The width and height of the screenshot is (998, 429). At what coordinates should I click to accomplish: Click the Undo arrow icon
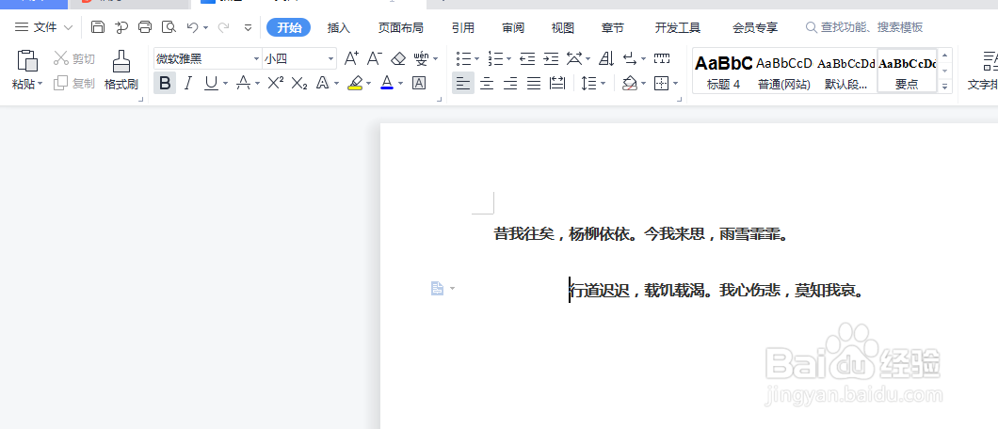pyautogui.click(x=192, y=27)
